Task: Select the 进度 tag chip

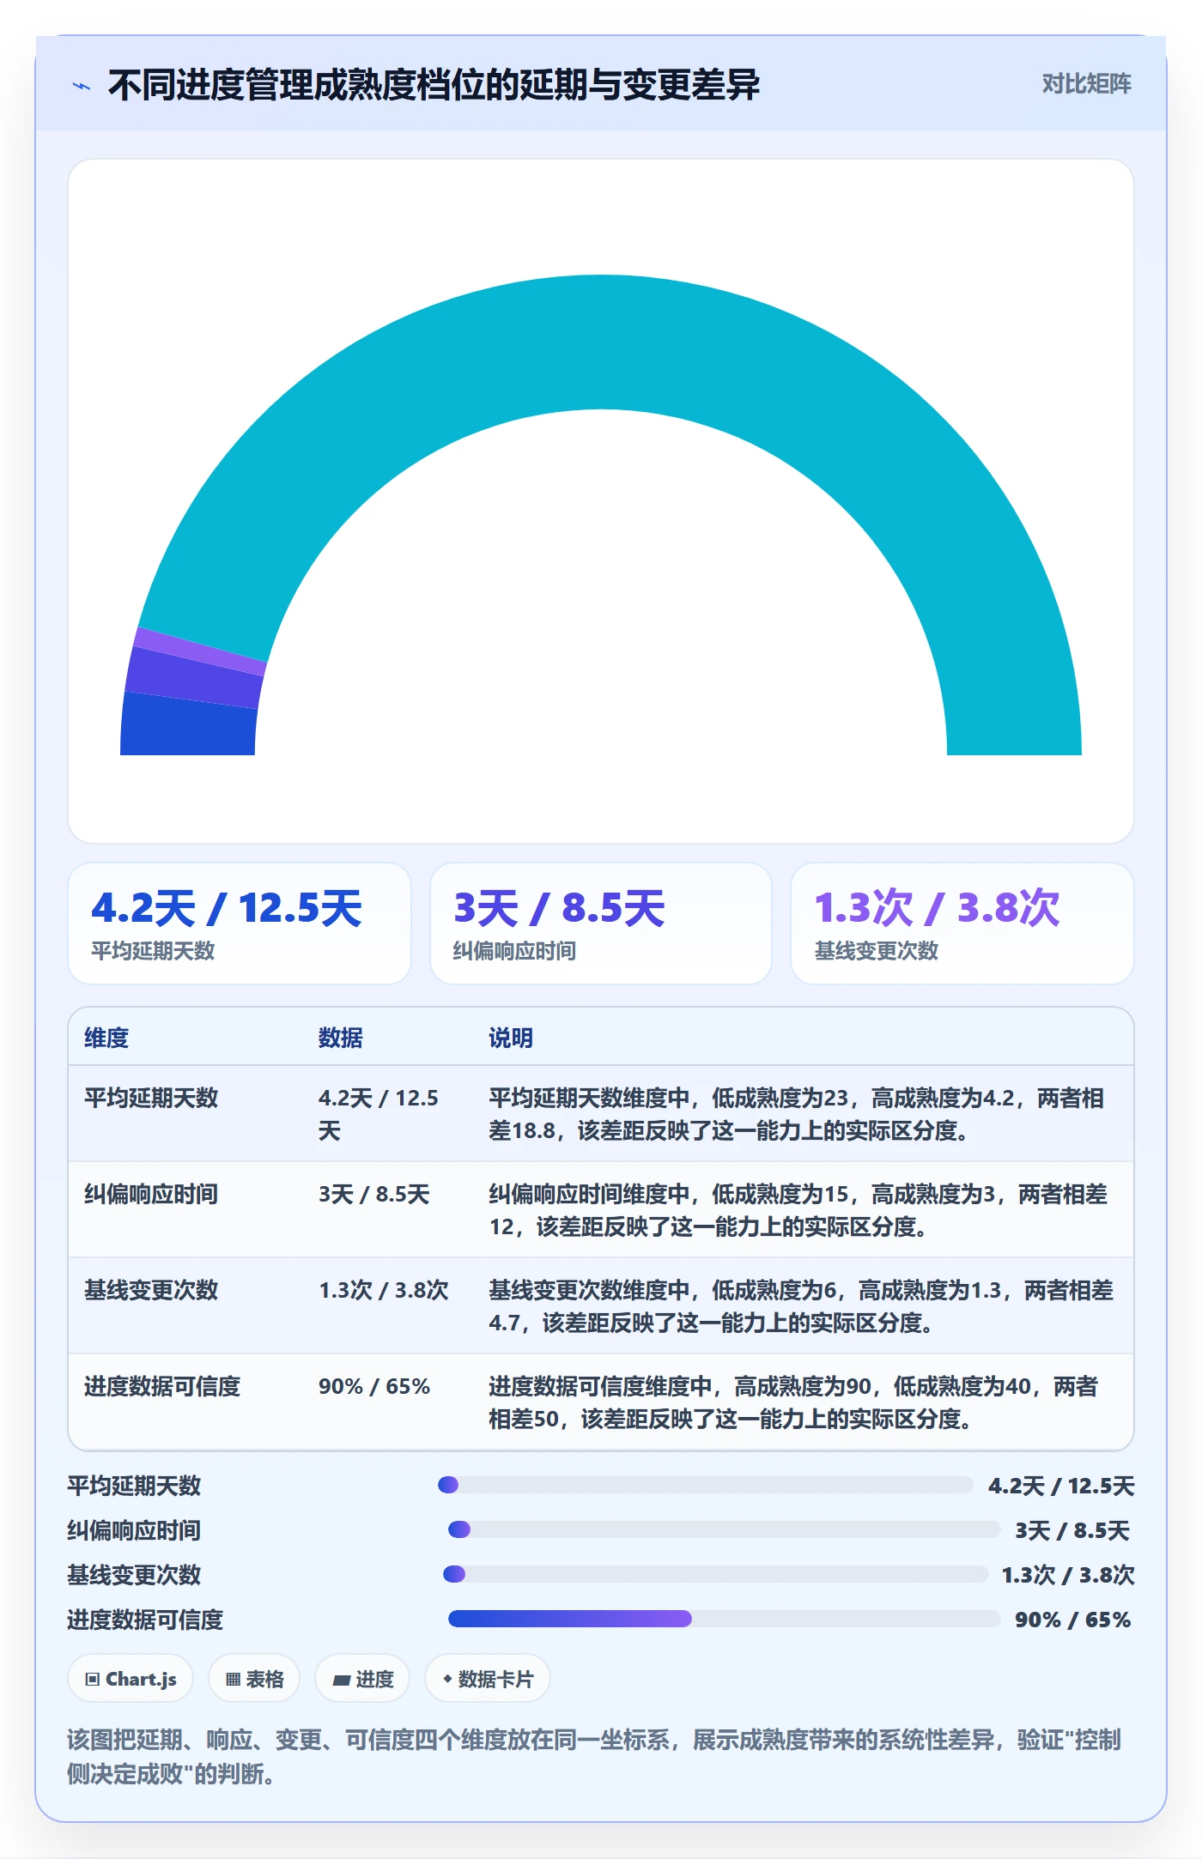Action: coord(362,1679)
